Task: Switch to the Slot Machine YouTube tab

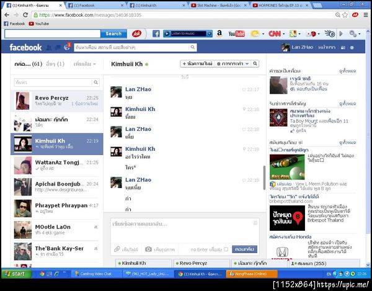Action: (x=218, y=5)
